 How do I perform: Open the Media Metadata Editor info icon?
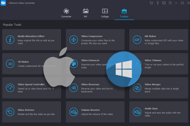tap(10, 40)
